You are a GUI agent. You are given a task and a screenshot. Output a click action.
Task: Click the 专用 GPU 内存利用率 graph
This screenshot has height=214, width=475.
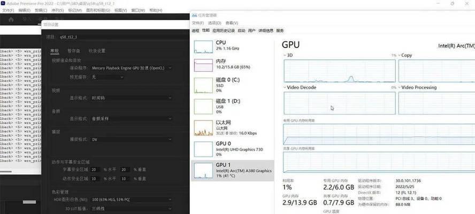click(x=379, y=134)
